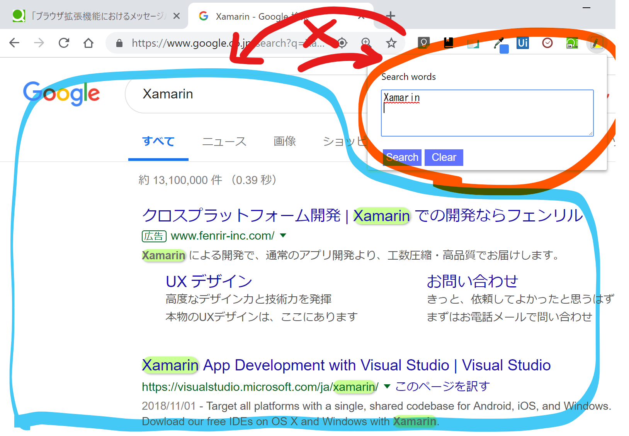Open the UX デザイン sitelink

click(x=209, y=281)
